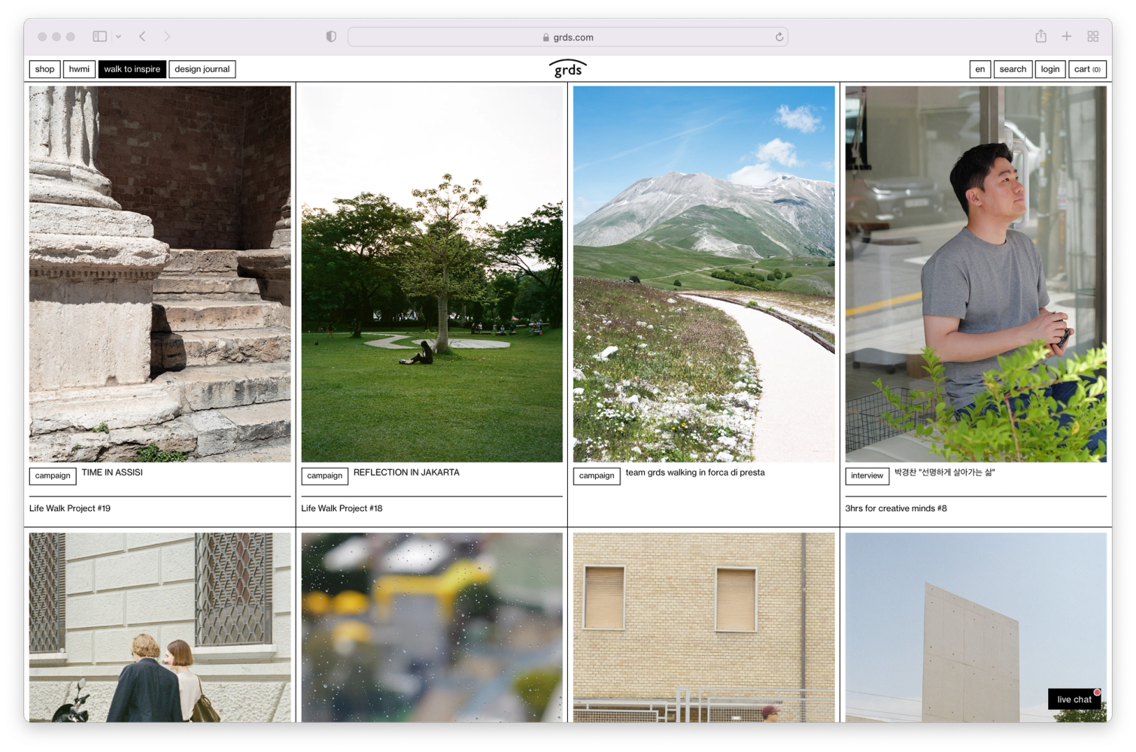
Task: Show the tab overview grid icon
Action: (1093, 36)
